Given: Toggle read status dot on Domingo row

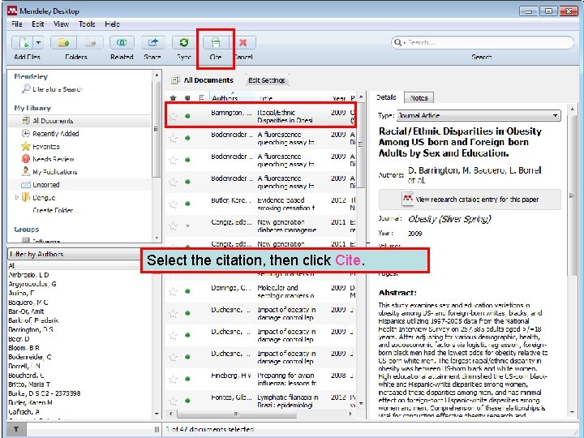Looking at the screenshot, I should (187, 291).
